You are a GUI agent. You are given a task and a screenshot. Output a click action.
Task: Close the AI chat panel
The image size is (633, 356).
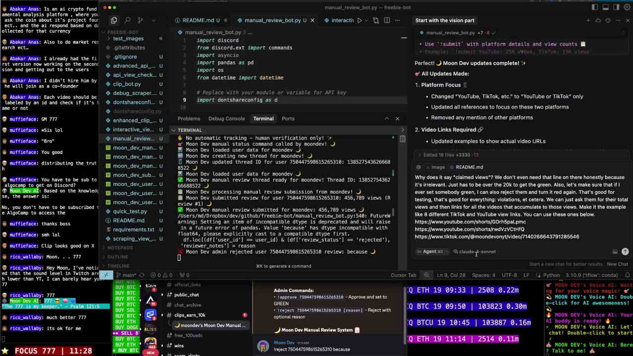(628, 20)
